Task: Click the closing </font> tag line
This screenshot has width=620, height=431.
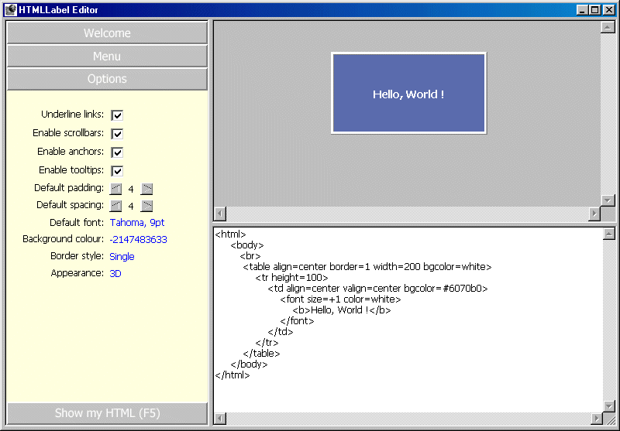Action: [297, 321]
